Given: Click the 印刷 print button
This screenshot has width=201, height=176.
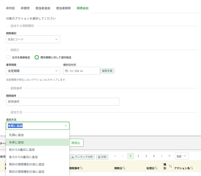Looking at the screenshot, I should point(102,157).
